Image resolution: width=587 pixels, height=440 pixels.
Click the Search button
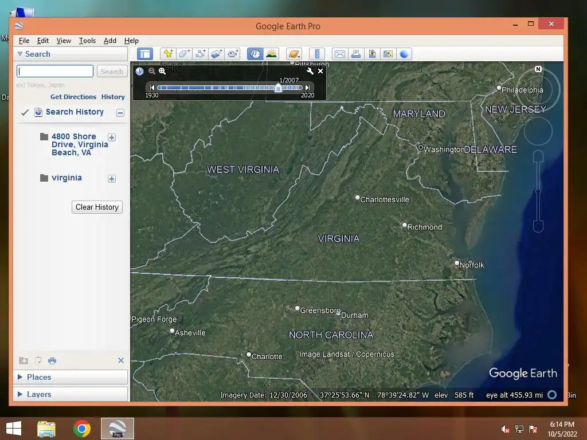[112, 71]
